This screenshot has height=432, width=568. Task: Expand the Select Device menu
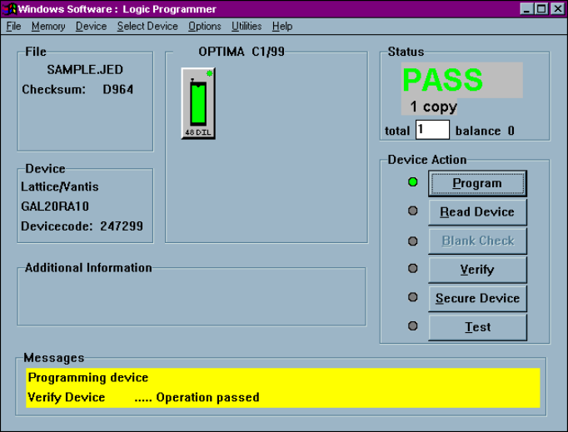(147, 26)
